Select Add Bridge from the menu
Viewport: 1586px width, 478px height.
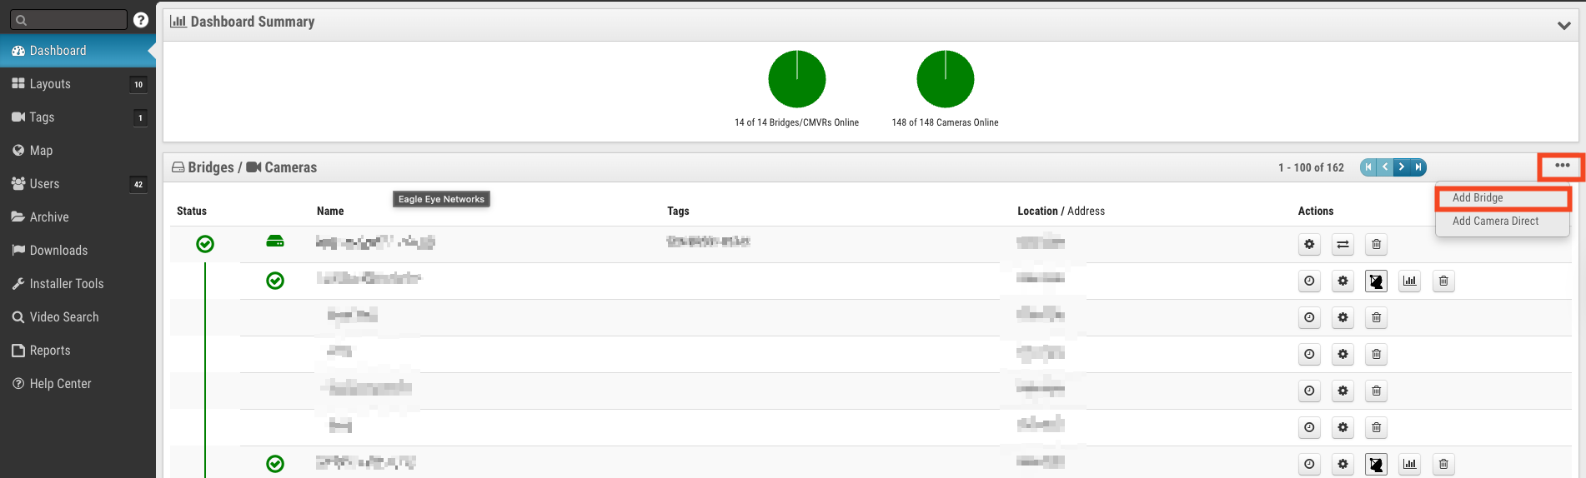click(1478, 198)
